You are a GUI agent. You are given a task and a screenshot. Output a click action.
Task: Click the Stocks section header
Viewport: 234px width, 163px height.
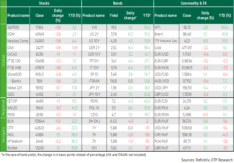(x=44, y=4)
